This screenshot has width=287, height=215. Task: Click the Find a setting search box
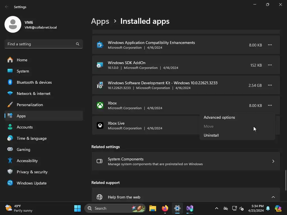coord(44,44)
